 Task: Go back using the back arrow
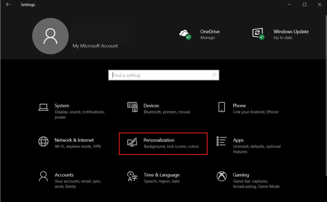click(8, 5)
